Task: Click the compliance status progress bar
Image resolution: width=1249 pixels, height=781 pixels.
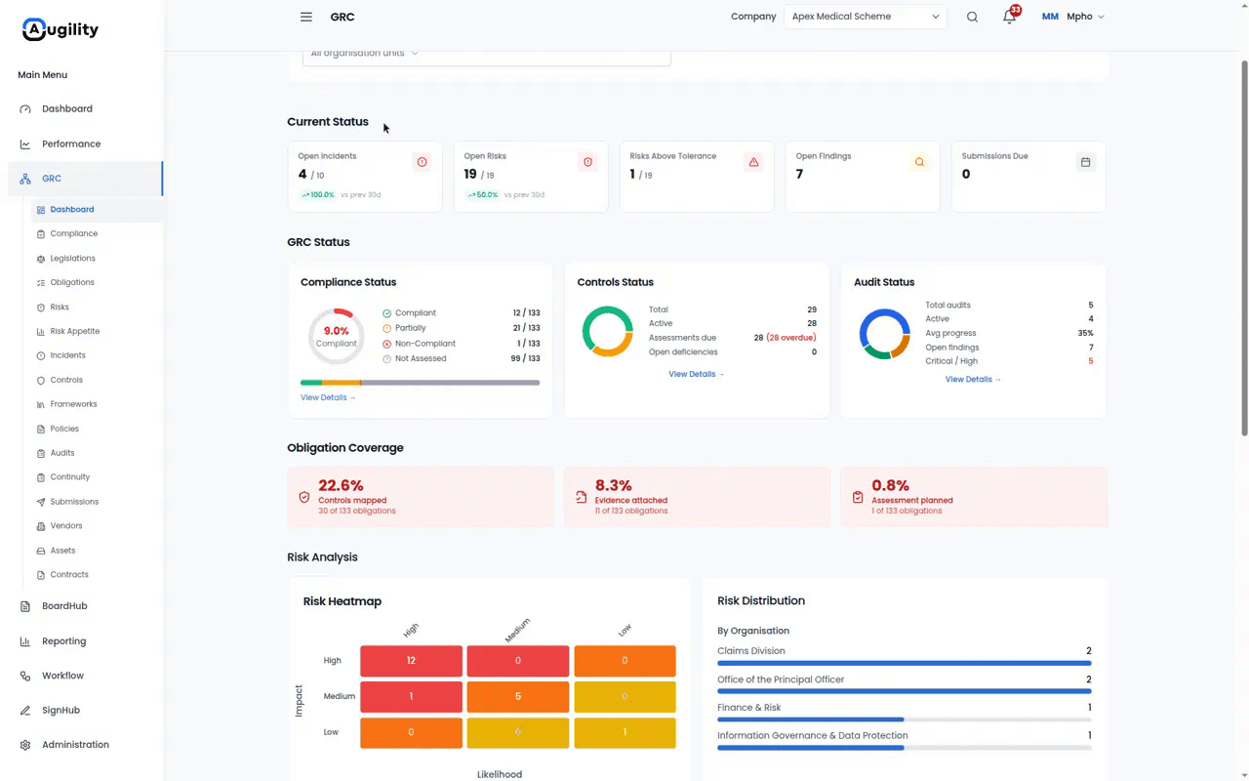Action: pos(420,383)
